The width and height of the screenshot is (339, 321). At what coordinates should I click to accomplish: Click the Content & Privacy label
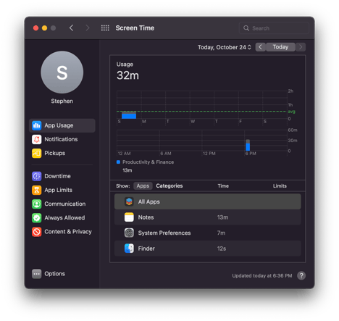pyautogui.click(x=68, y=232)
